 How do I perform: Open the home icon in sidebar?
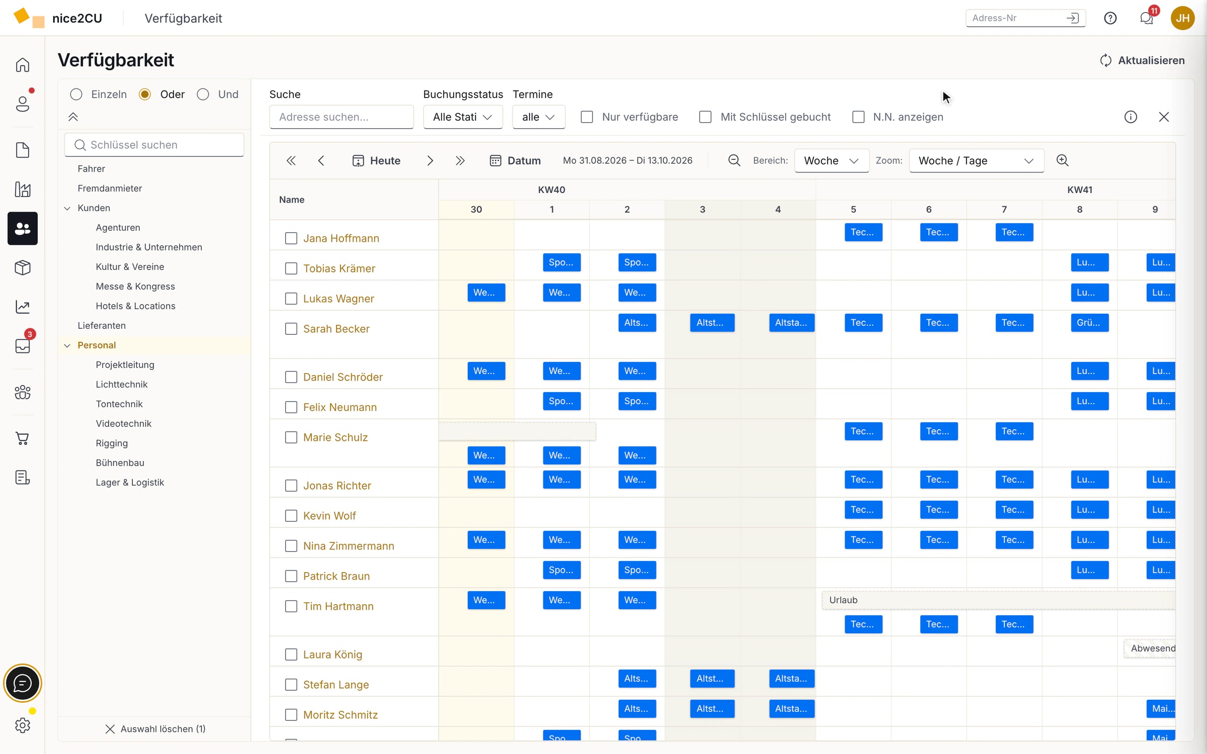coord(22,65)
